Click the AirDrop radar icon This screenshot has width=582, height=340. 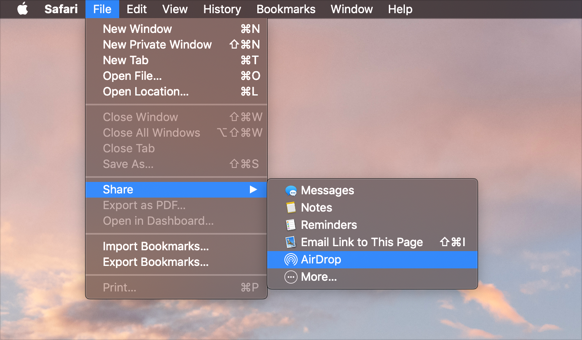coord(291,259)
